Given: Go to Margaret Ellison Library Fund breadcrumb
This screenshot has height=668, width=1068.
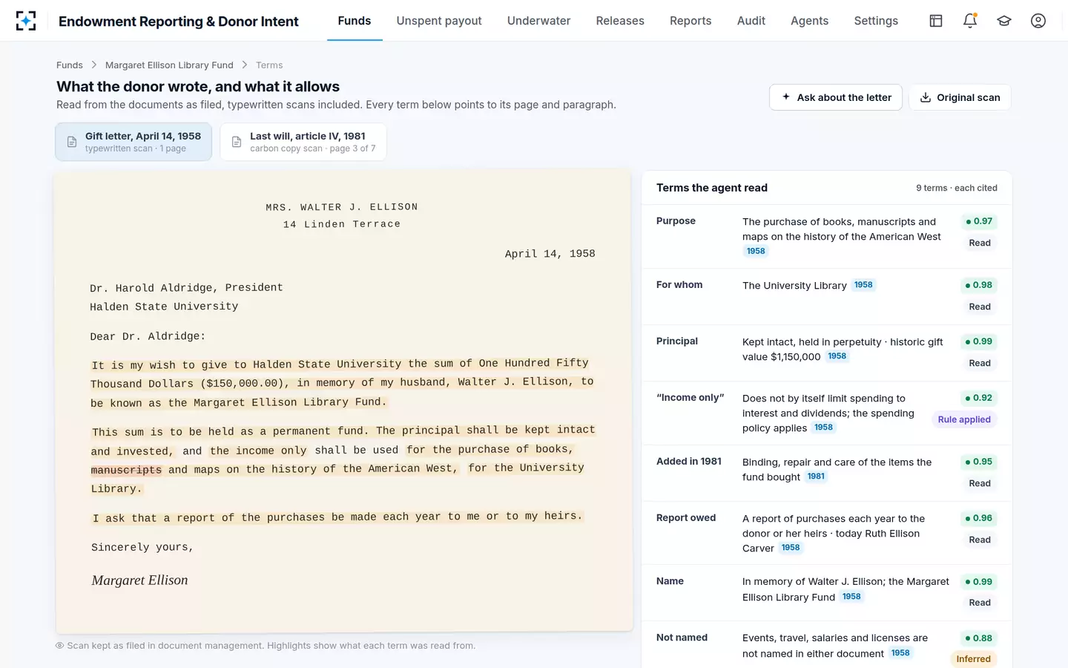Looking at the screenshot, I should (169, 65).
